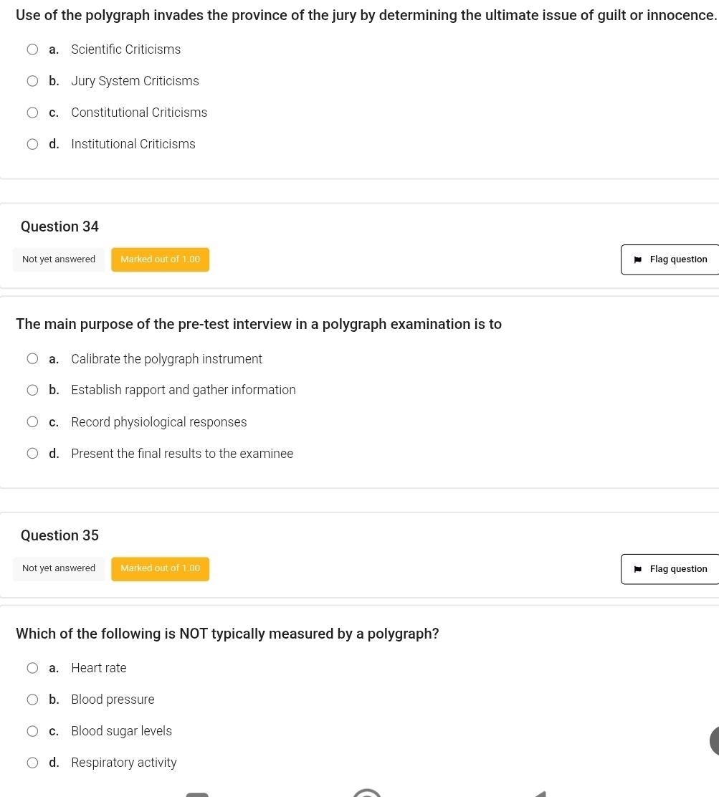Select Constitutional Criticisms radio button
This screenshot has width=719, height=797.
(x=32, y=113)
